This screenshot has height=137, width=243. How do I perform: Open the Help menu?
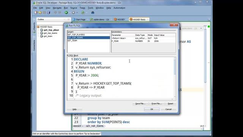click(x=109, y=8)
